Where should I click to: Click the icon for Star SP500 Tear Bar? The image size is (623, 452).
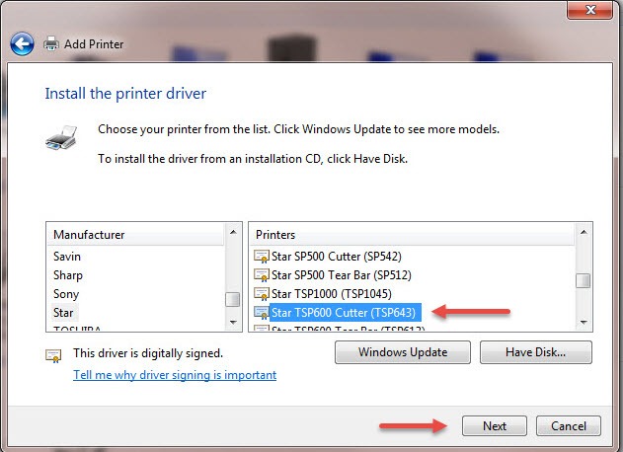[x=262, y=275]
